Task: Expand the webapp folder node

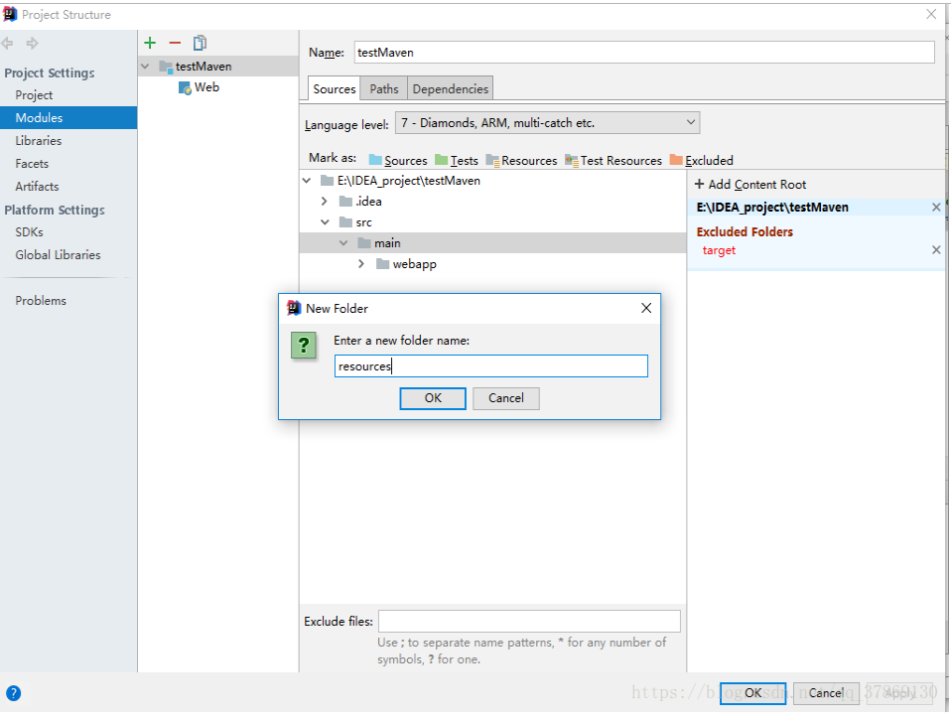Action: pos(361,264)
